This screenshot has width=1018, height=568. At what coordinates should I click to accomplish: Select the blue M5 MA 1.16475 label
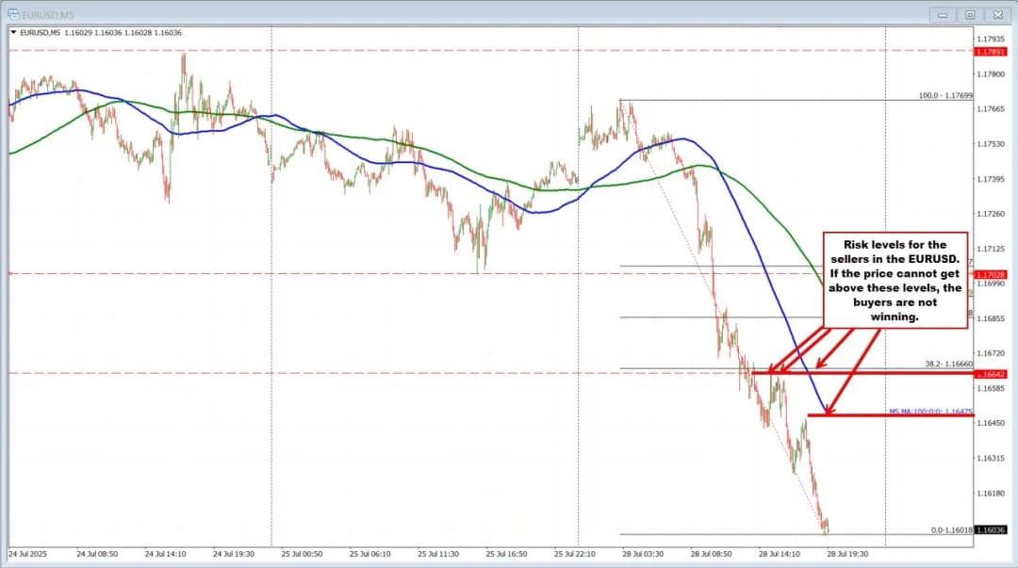click(x=928, y=412)
